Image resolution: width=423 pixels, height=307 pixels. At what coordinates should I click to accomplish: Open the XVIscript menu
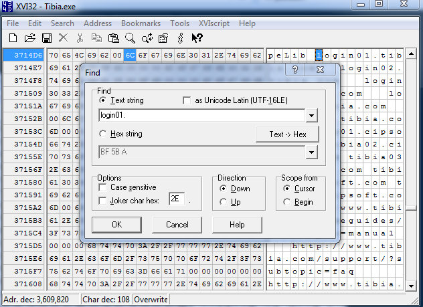tap(214, 23)
